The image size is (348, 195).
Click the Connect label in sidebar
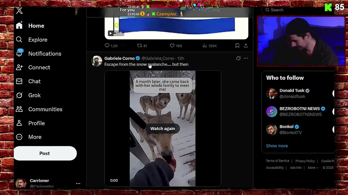point(39,67)
